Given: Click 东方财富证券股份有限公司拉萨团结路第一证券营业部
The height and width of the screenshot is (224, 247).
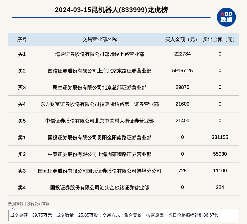Looking at the screenshot, I should (x=100, y=104).
